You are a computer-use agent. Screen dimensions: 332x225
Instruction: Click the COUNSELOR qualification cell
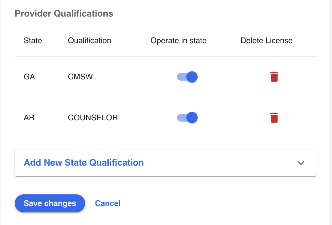(93, 118)
